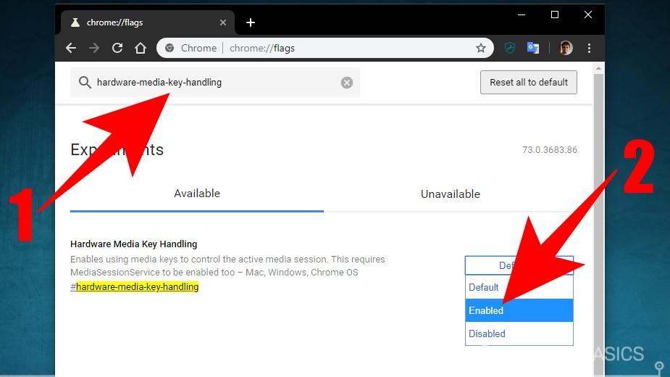Open Chrome's three-dot menu
Image resolution: width=670 pixels, height=377 pixels.
click(x=590, y=48)
